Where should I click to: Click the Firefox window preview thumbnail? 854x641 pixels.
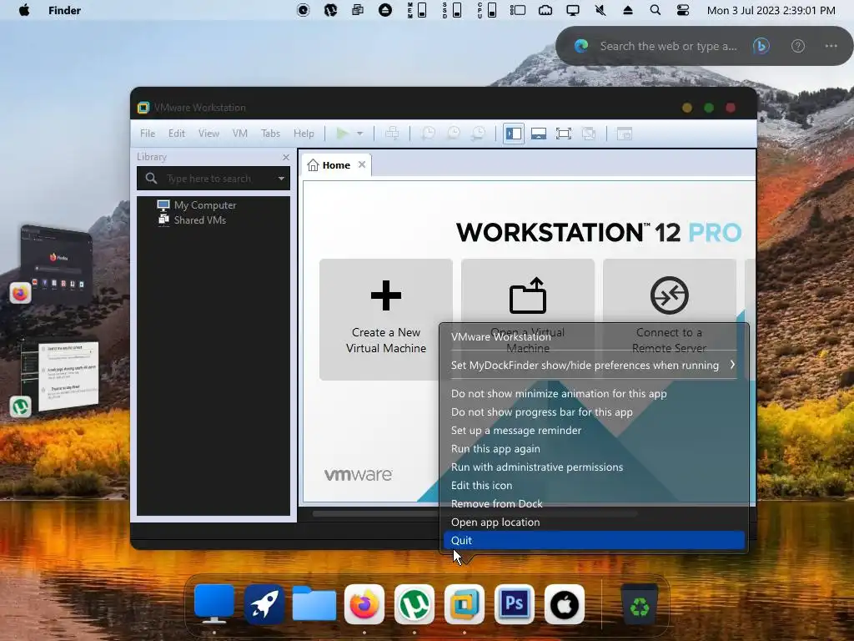click(x=56, y=265)
